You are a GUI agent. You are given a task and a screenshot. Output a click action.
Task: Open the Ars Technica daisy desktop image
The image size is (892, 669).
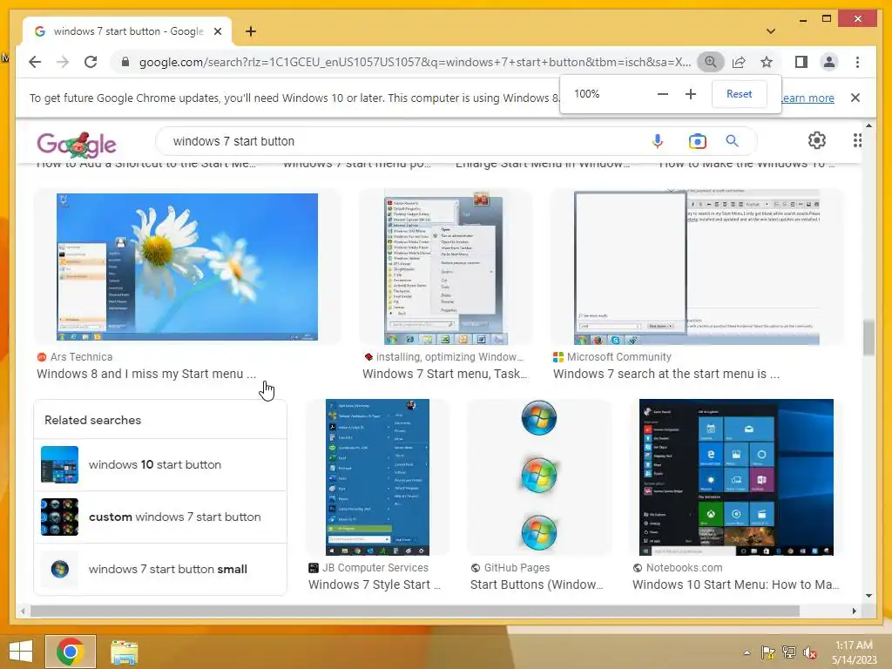click(187, 267)
